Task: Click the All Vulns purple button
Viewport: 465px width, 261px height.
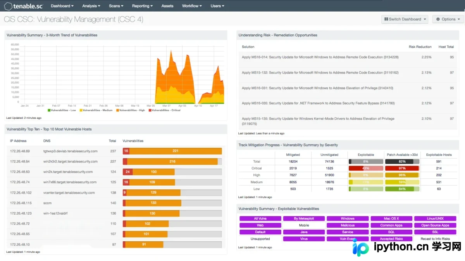Action: tap(260, 218)
